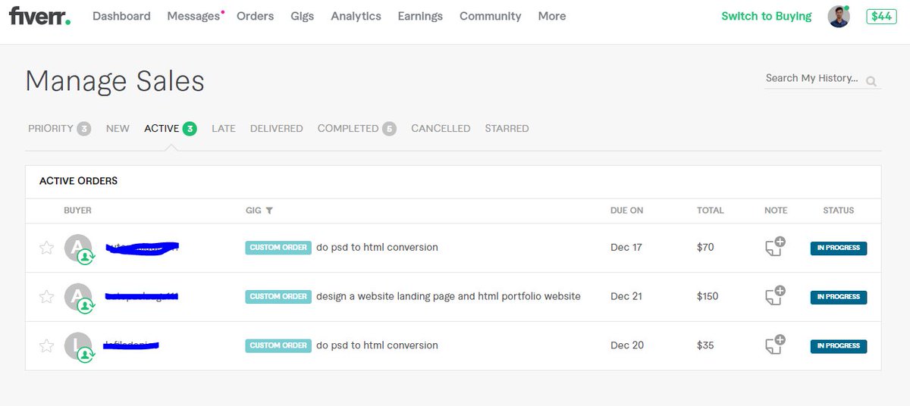
Task: Open buyer avatar on $70 order
Action: point(78,248)
